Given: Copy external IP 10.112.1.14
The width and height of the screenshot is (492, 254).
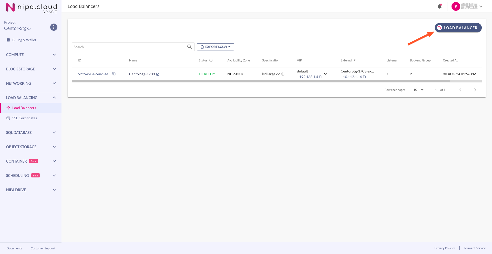Looking at the screenshot, I should (364, 77).
